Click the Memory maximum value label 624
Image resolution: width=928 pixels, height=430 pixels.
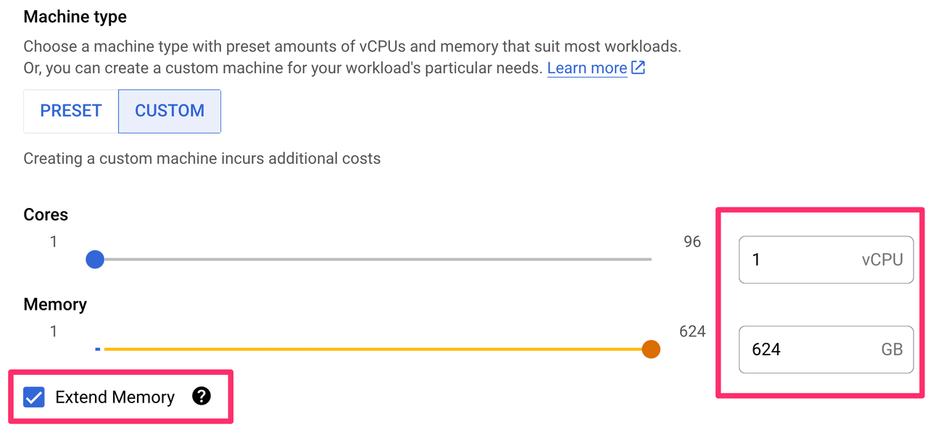(692, 331)
